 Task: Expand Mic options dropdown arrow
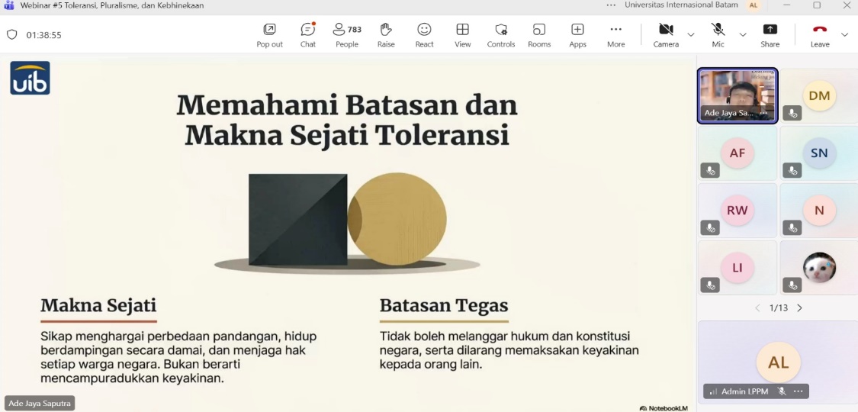pos(743,35)
